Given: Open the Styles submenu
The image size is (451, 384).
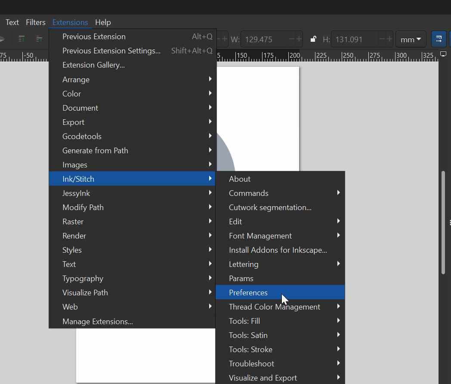Looking at the screenshot, I should pos(132,250).
